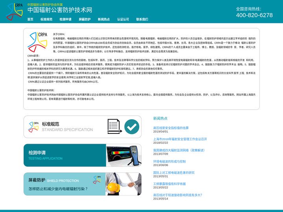
Task: Open the 屏蔽防护 Shield Protection banner
Action: (83, 184)
